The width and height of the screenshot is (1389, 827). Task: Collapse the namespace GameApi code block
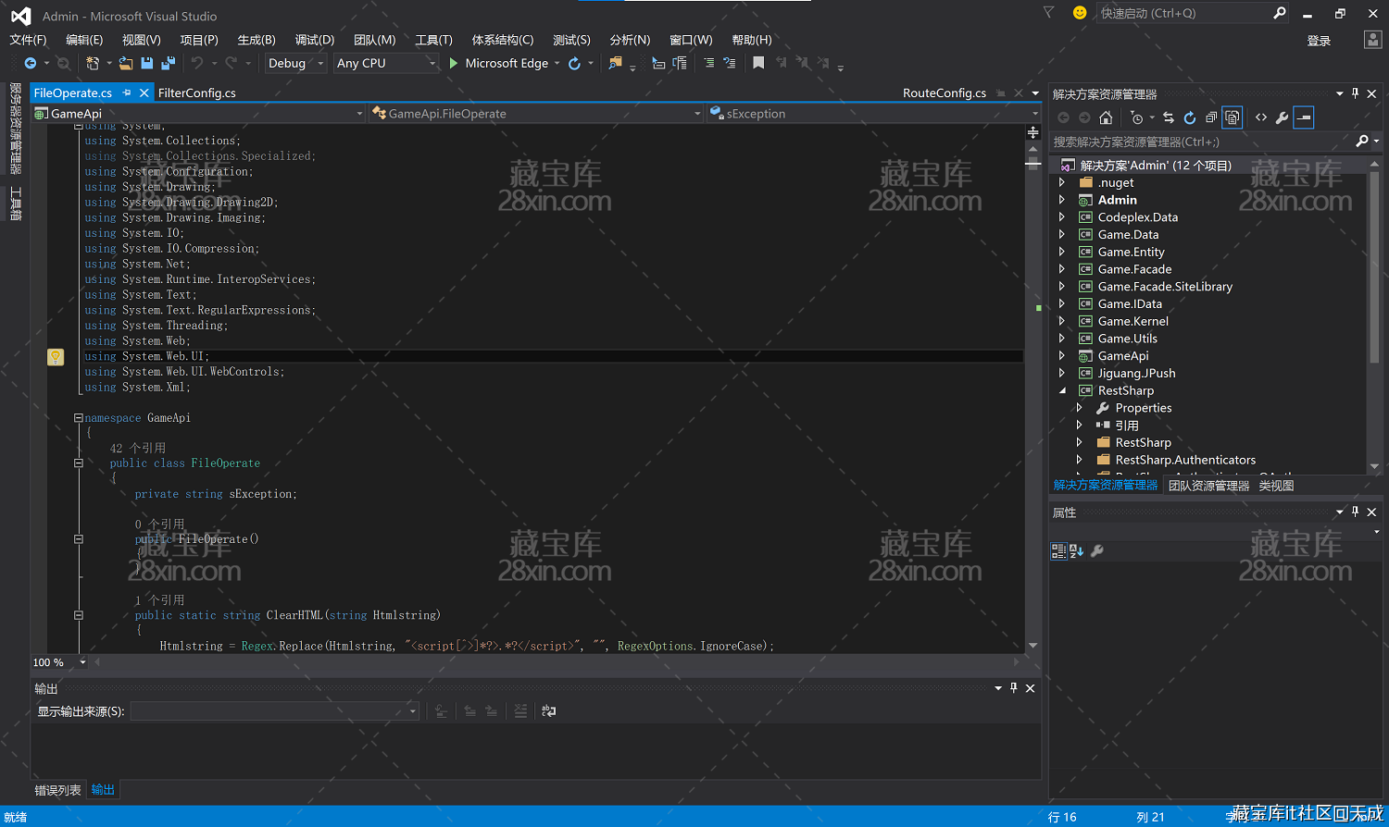click(x=79, y=418)
